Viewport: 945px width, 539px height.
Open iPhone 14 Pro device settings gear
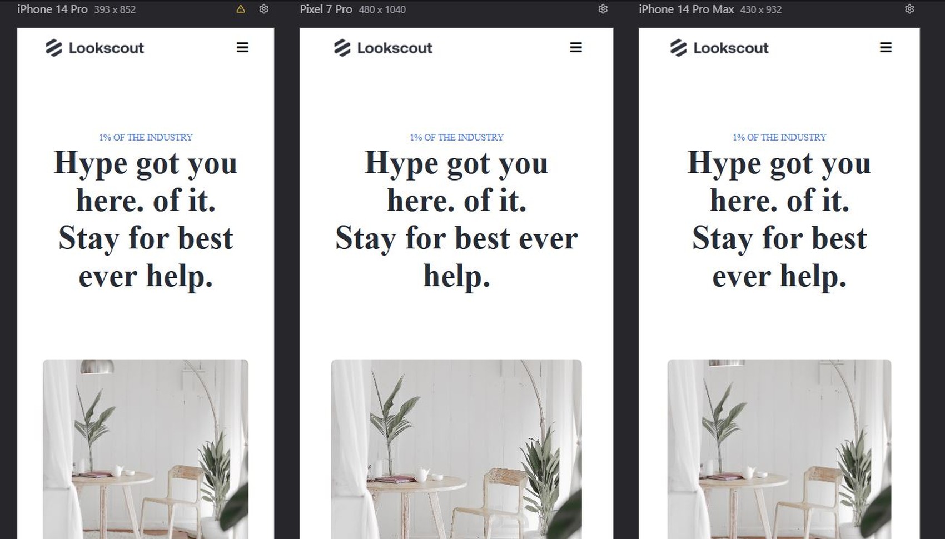(264, 9)
